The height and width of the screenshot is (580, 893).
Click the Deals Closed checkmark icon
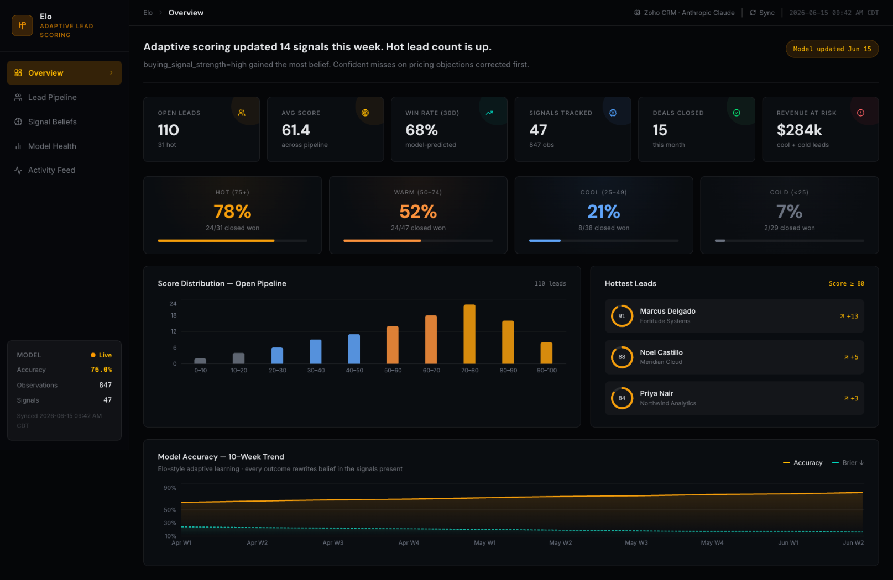[737, 113]
